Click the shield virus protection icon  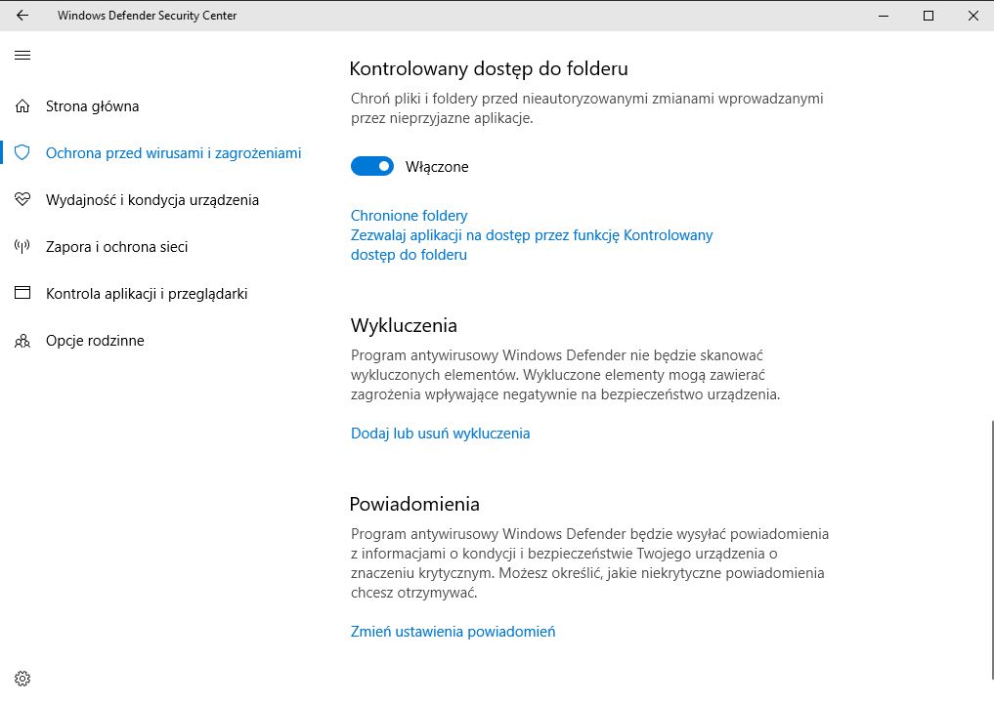pos(22,153)
